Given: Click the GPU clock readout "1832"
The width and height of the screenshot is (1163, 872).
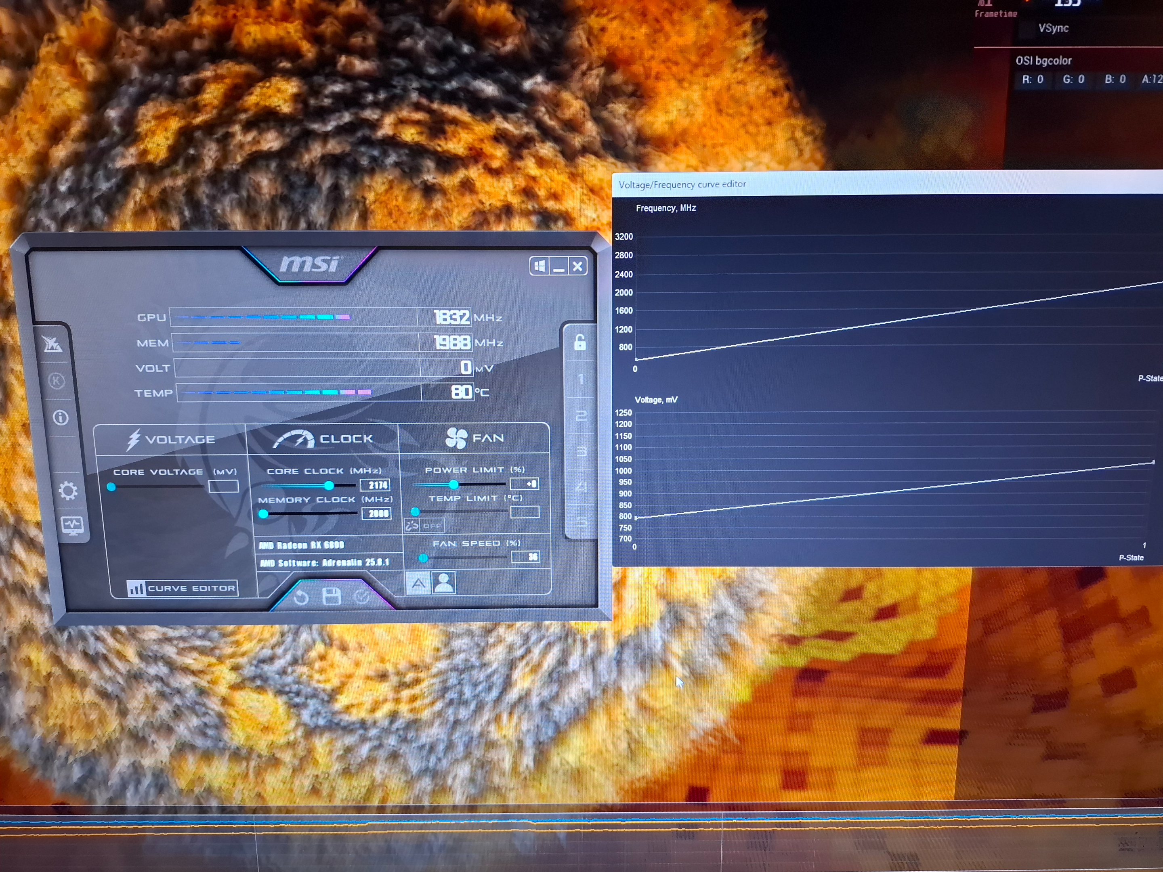Looking at the screenshot, I should coord(451,317).
